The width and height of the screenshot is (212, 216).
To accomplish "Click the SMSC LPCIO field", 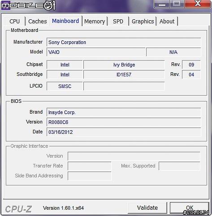I will coord(65,86).
